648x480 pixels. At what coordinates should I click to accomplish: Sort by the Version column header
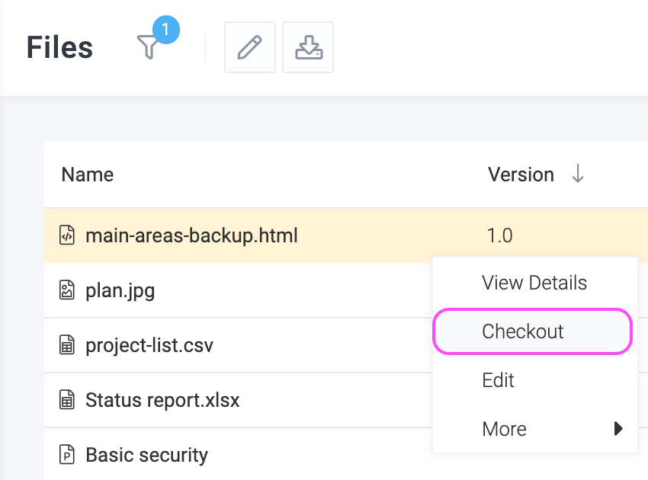[x=521, y=174]
